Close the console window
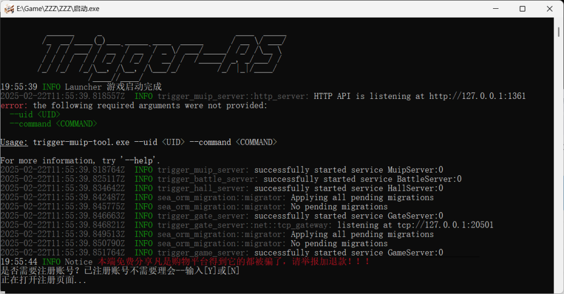This screenshot has height=294, width=564. pos(550,9)
